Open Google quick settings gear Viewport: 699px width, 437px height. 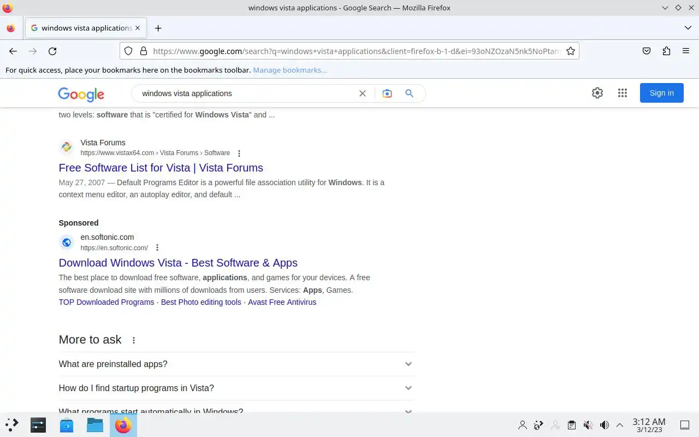click(597, 93)
